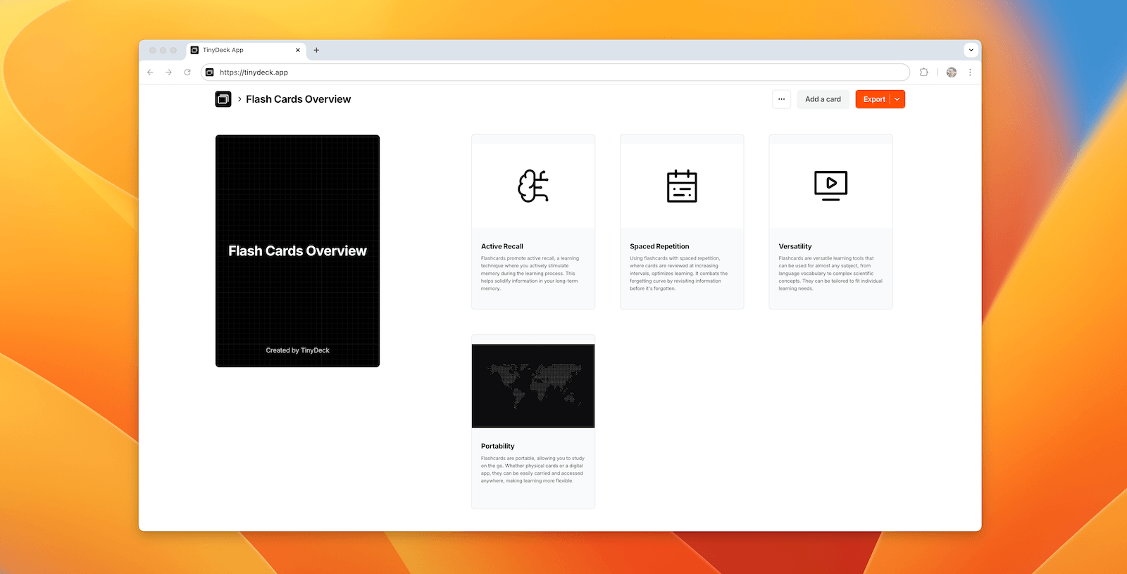
Task: Click the breadcrumb chevron before deck title
Action: tap(239, 99)
